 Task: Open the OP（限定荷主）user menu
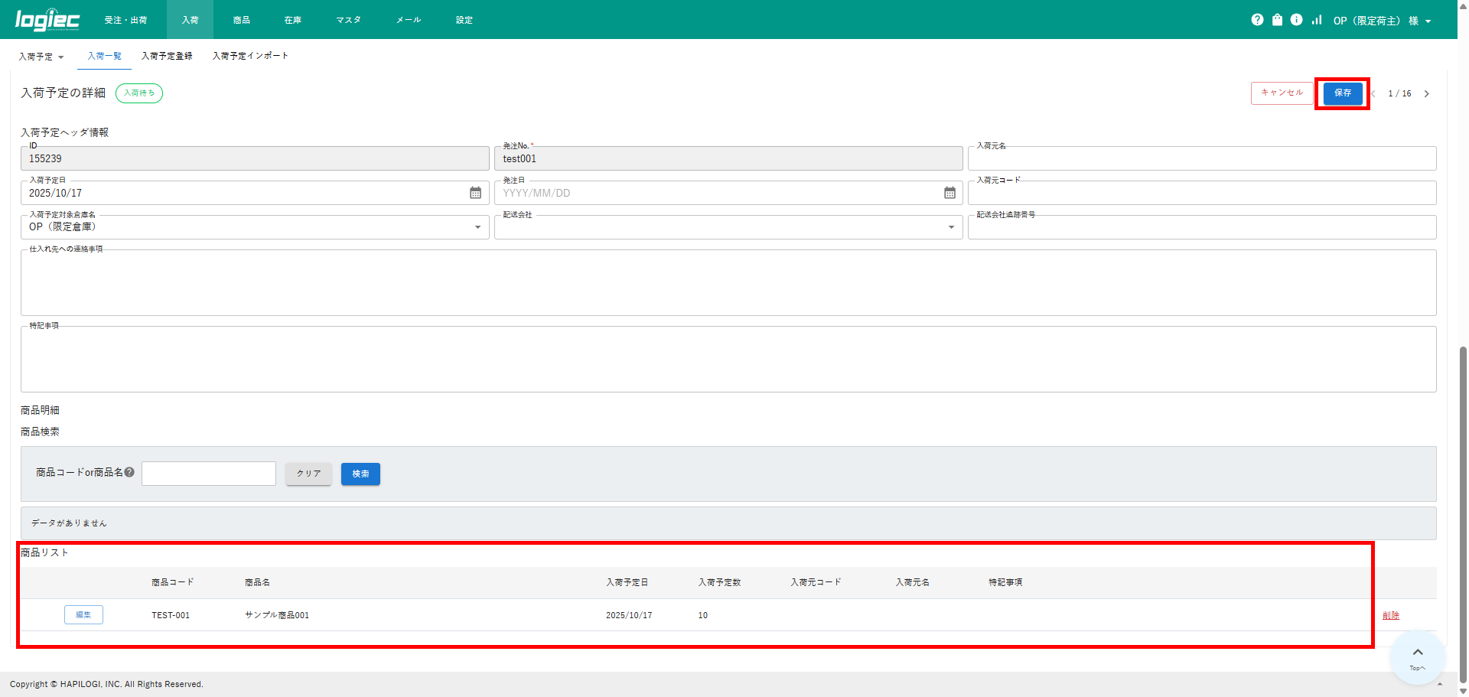tap(1381, 21)
